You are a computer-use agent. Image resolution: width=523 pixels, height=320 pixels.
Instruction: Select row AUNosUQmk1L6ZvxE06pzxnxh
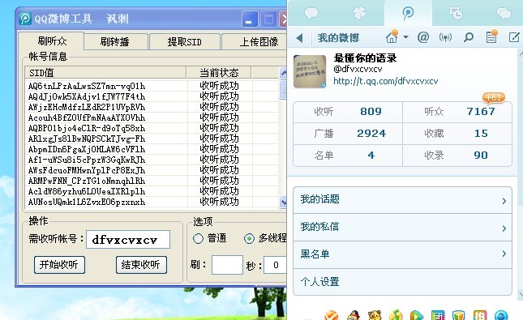[152, 202]
